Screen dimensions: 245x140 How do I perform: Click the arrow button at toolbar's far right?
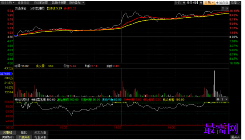tap(235, 3)
